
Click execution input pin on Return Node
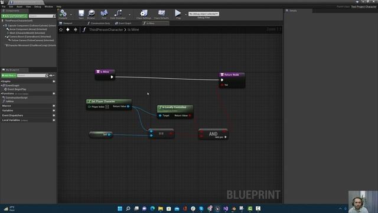[222, 80]
